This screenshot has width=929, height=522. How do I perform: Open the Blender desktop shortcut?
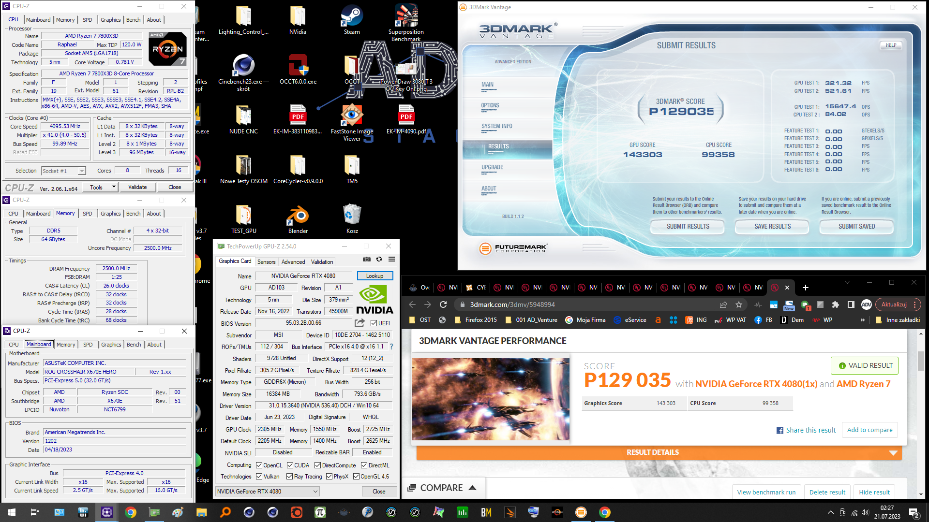coord(298,219)
